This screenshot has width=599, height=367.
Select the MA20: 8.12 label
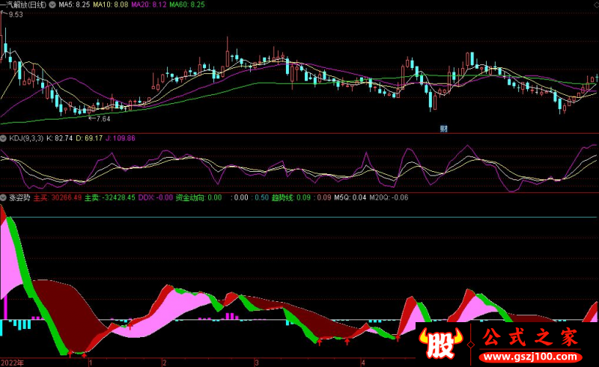[x=149, y=5]
